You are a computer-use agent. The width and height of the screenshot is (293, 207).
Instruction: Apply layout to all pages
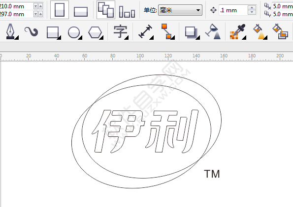(106, 10)
